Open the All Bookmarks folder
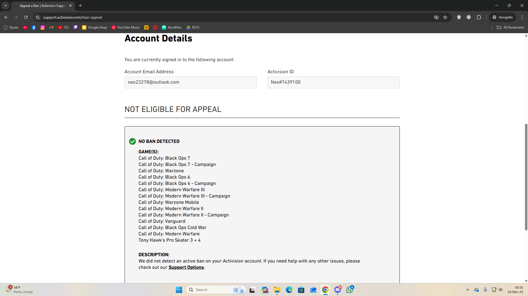 pyautogui.click(x=511, y=27)
